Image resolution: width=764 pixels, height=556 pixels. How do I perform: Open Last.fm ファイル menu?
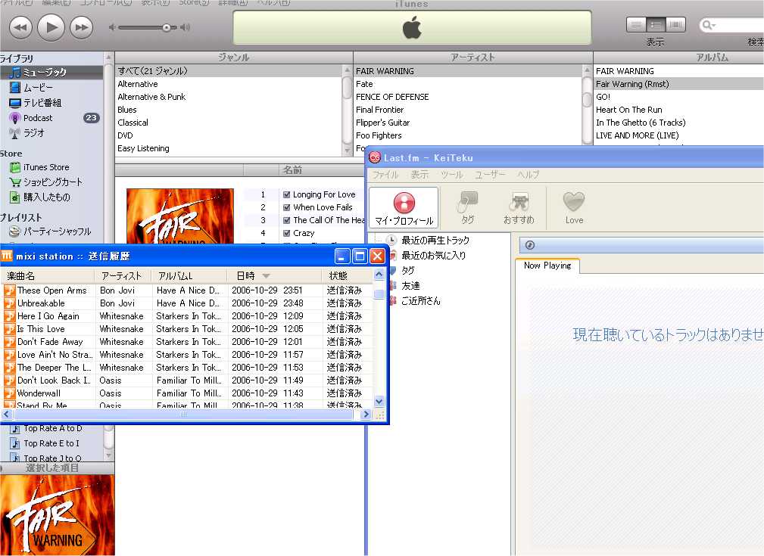pyautogui.click(x=385, y=175)
